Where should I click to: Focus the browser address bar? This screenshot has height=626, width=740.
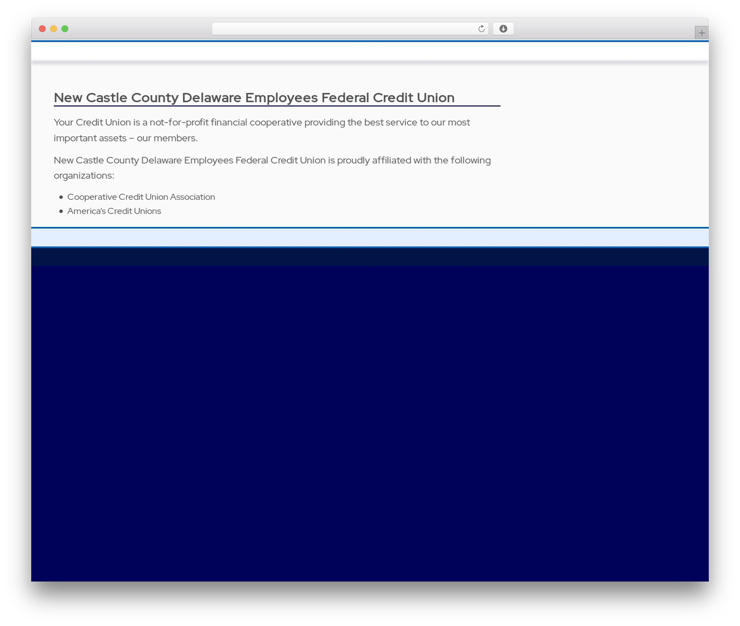point(350,29)
